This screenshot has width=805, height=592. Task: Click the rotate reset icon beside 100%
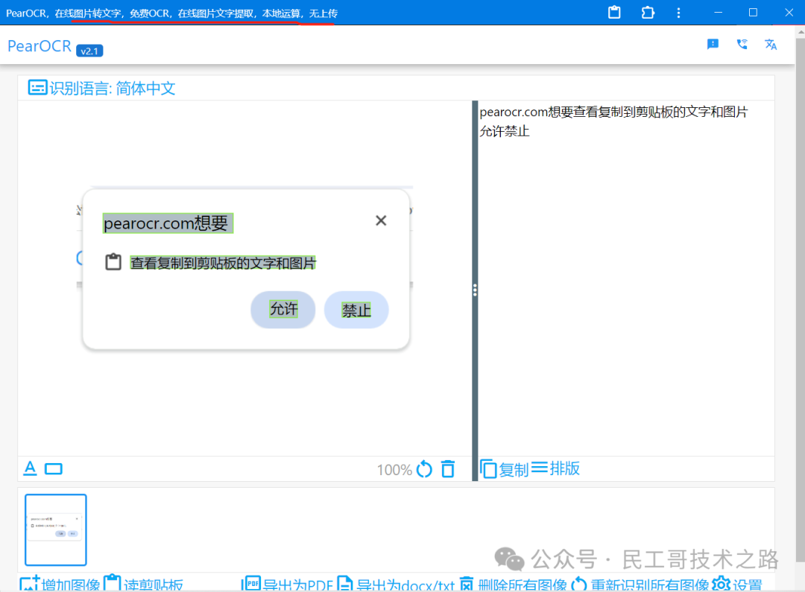point(425,469)
